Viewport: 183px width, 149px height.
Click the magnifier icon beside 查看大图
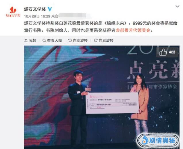click(44, 41)
